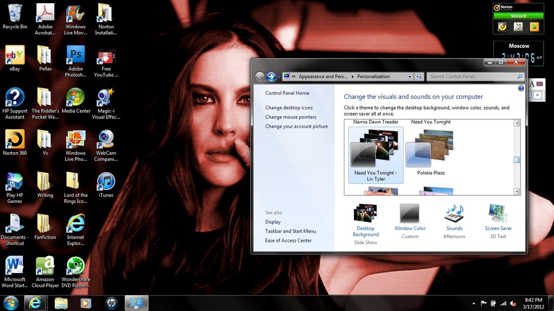Open Change desktop icons link

[x=289, y=108]
